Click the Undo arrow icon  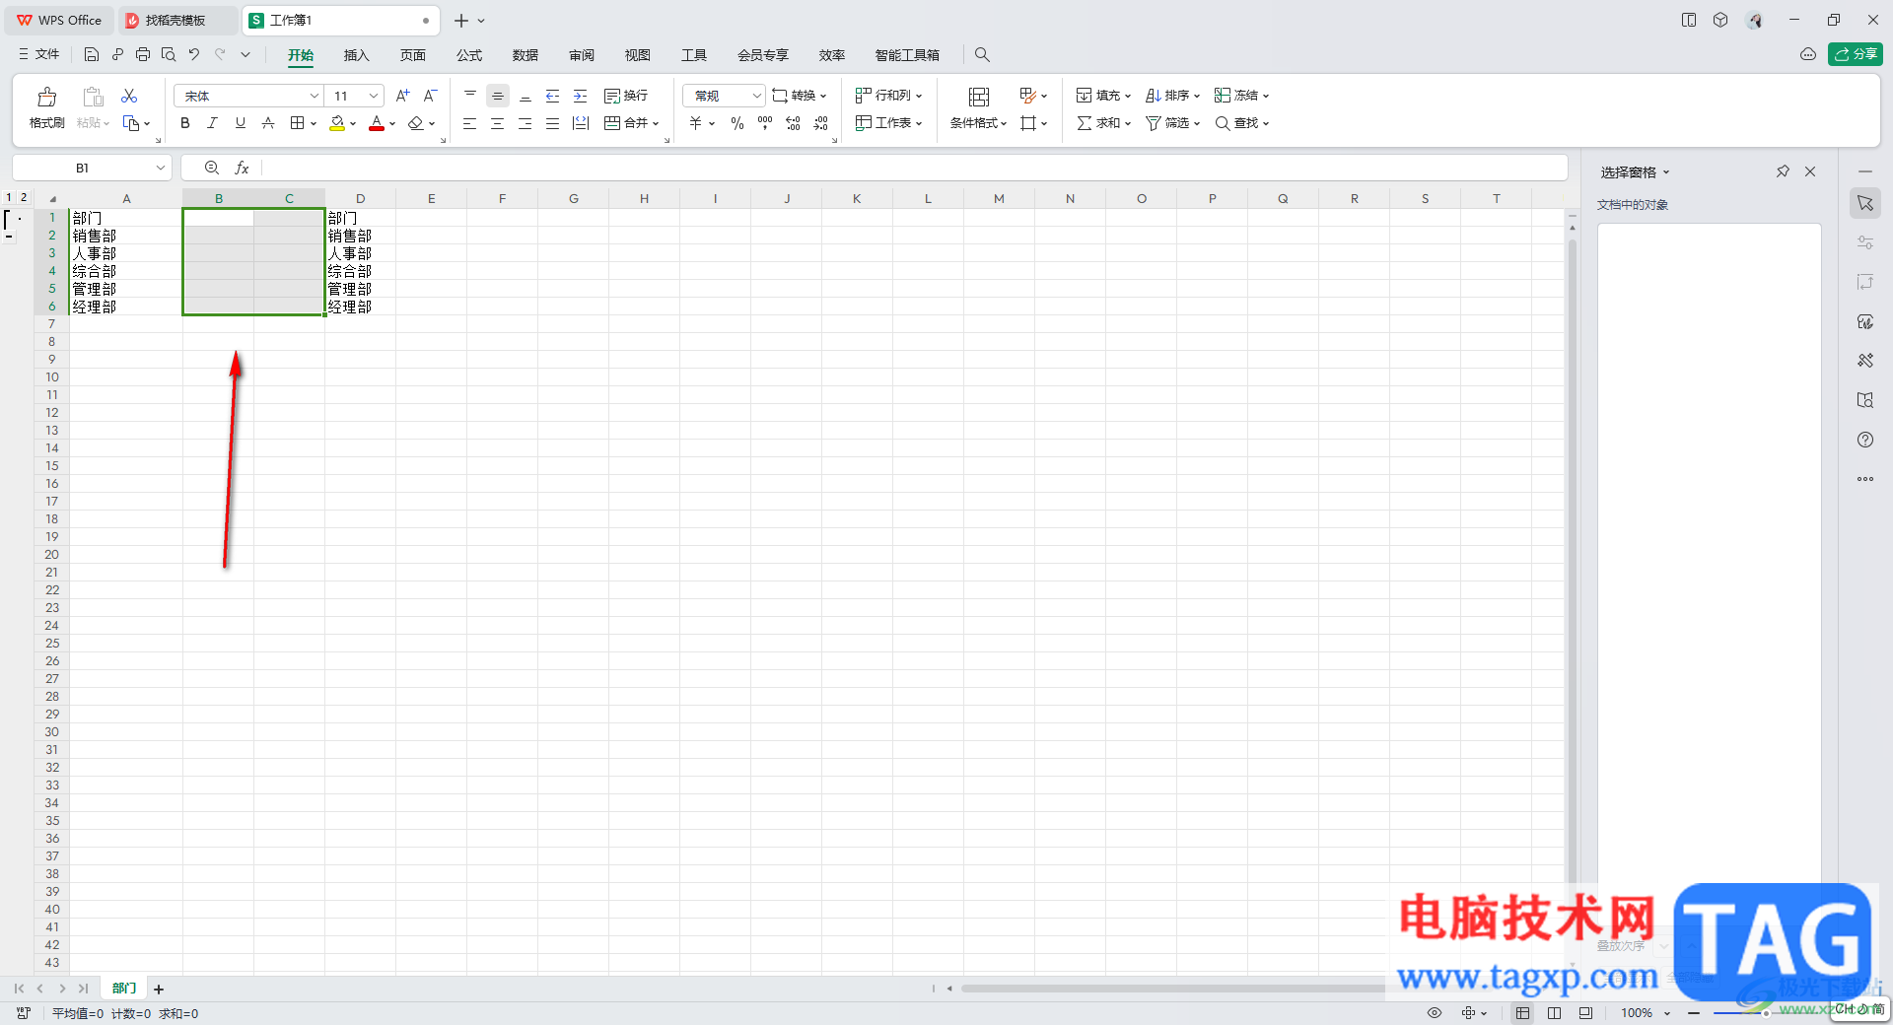(194, 54)
